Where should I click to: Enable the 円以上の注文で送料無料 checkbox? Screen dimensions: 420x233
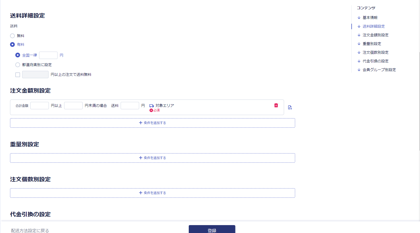(18, 75)
